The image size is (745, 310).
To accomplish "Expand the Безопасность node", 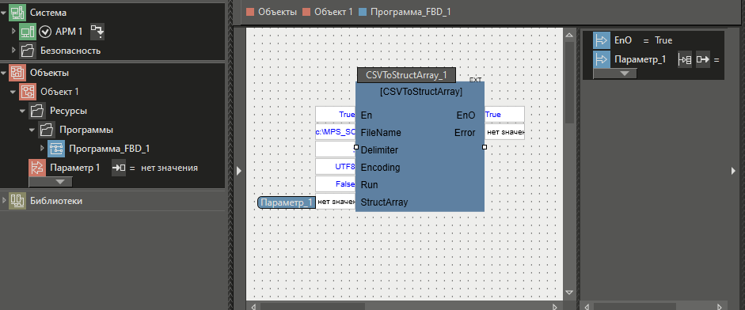I will 13,51.
